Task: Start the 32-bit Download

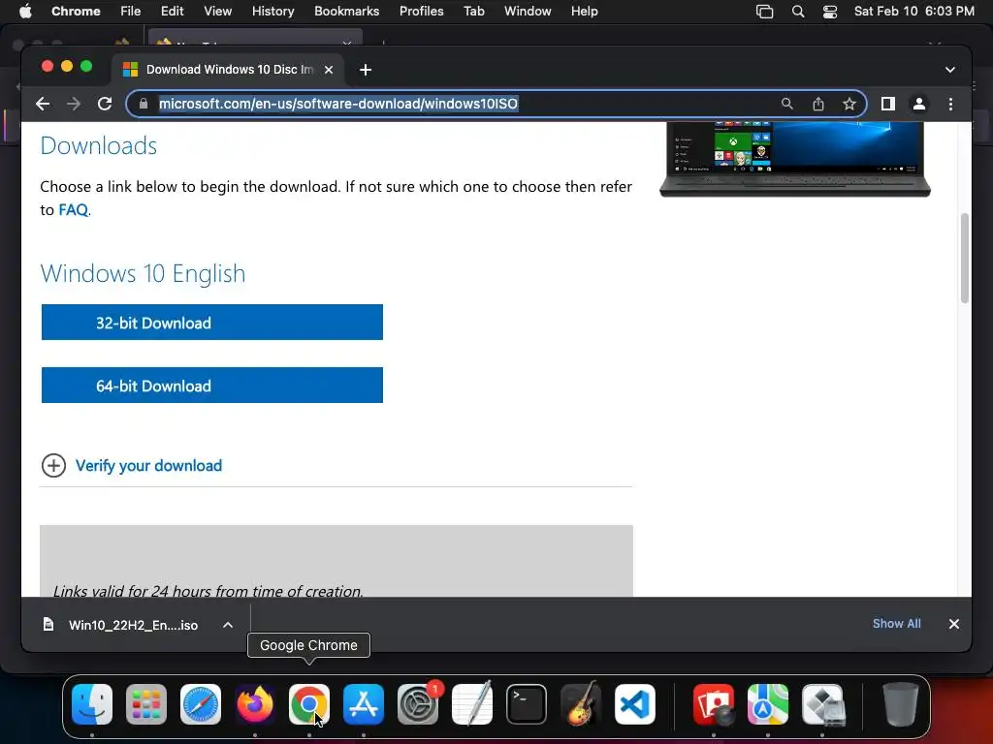Action: pyautogui.click(x=212, y=322)
